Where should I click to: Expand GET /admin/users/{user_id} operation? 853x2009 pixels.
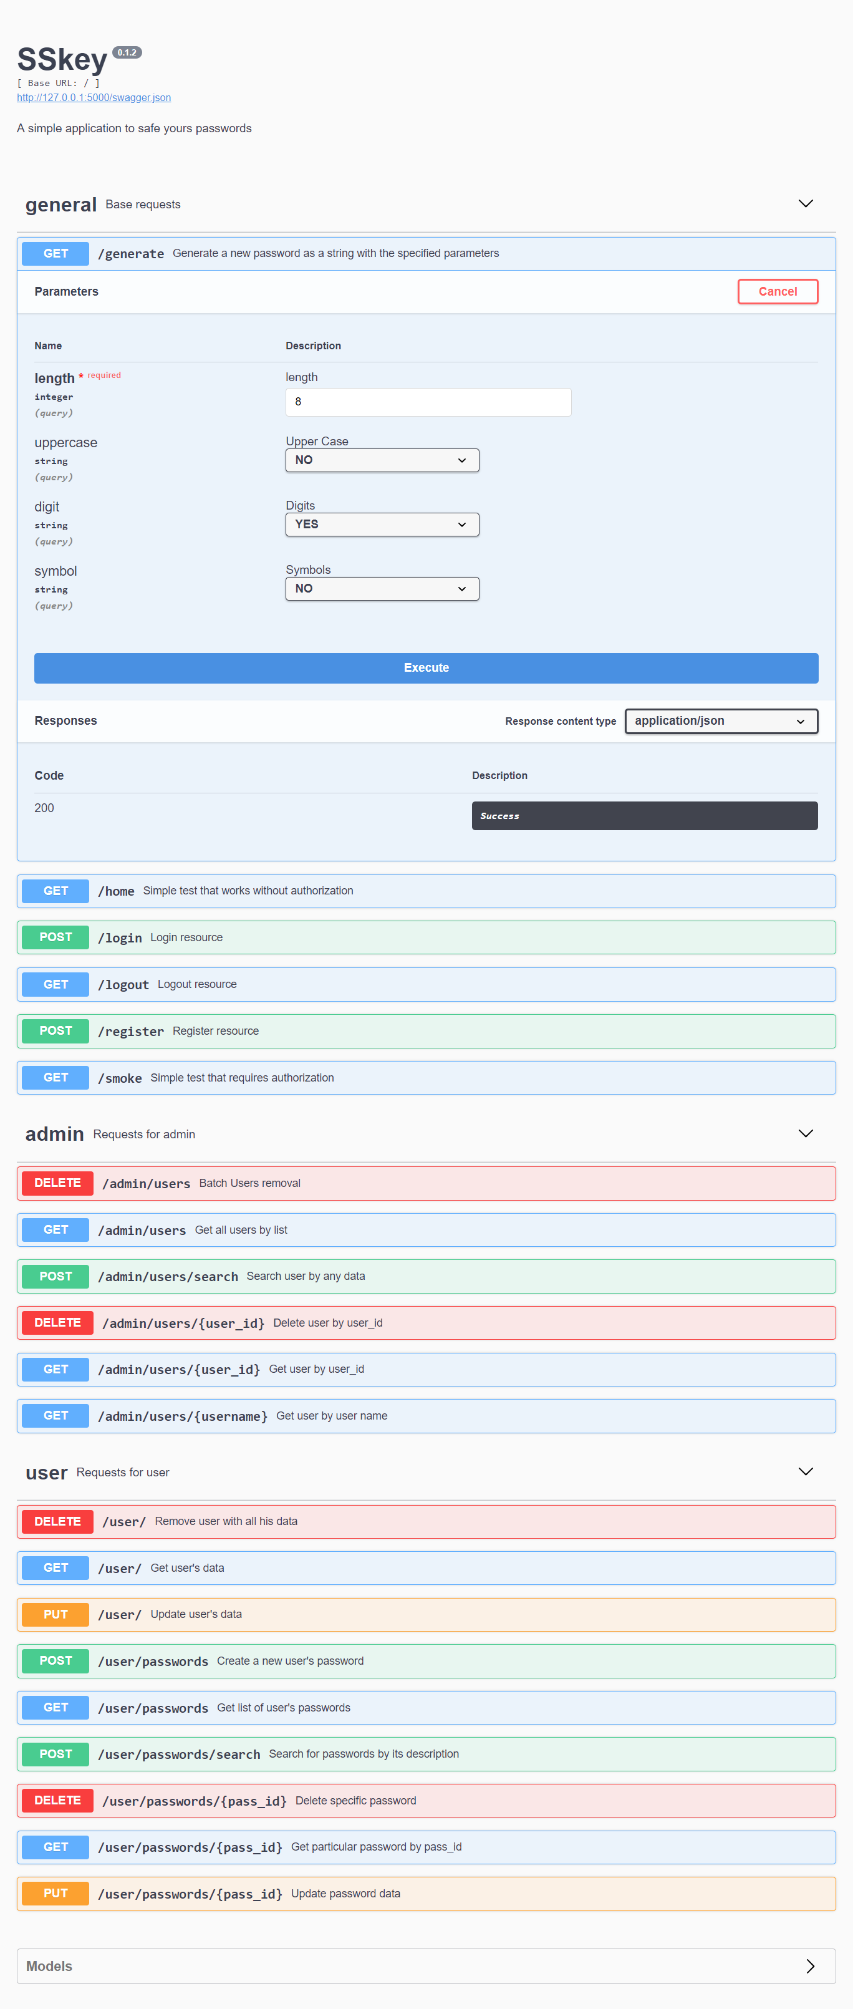click(x=426, y=1370)
